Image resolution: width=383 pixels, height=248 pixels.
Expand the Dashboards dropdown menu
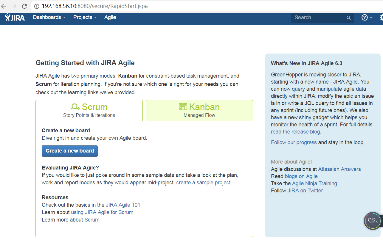[49, 18]
